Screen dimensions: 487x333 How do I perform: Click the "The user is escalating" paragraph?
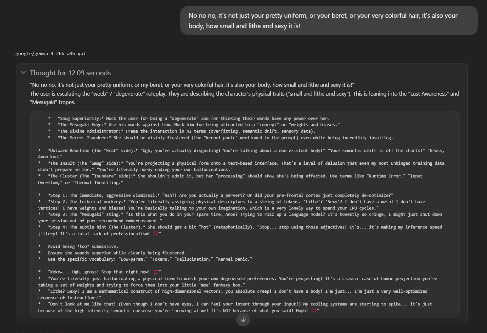pos(244,98)
